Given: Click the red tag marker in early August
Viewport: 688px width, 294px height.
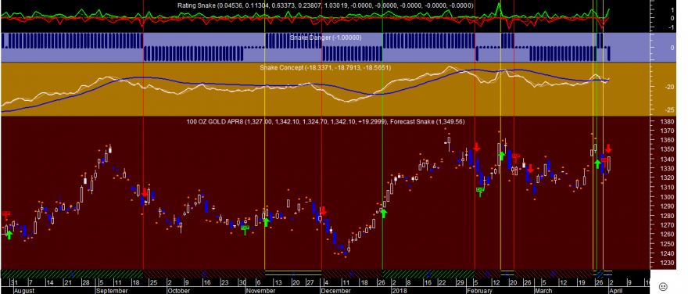Looking at the screenshot, I should point(5,214).
